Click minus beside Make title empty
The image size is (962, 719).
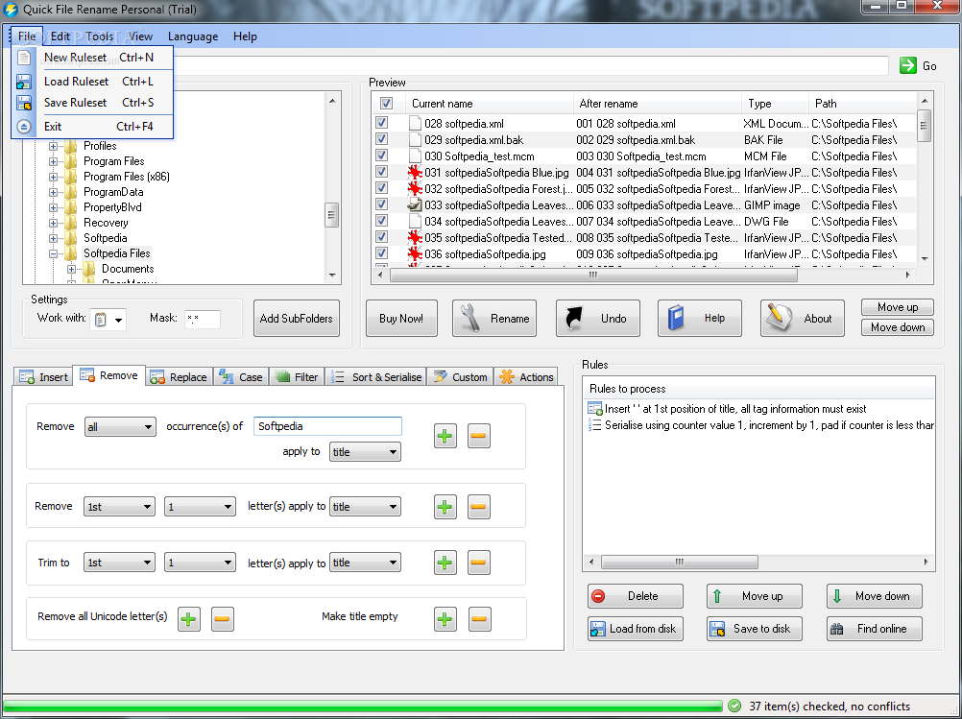click(x=479, y=619)
